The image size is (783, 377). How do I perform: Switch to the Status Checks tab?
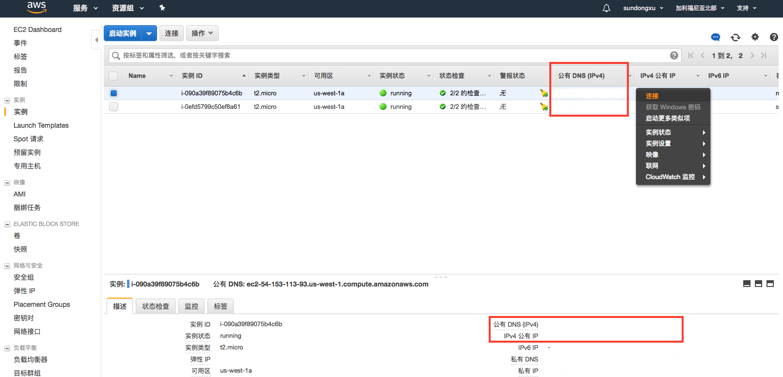156,306
